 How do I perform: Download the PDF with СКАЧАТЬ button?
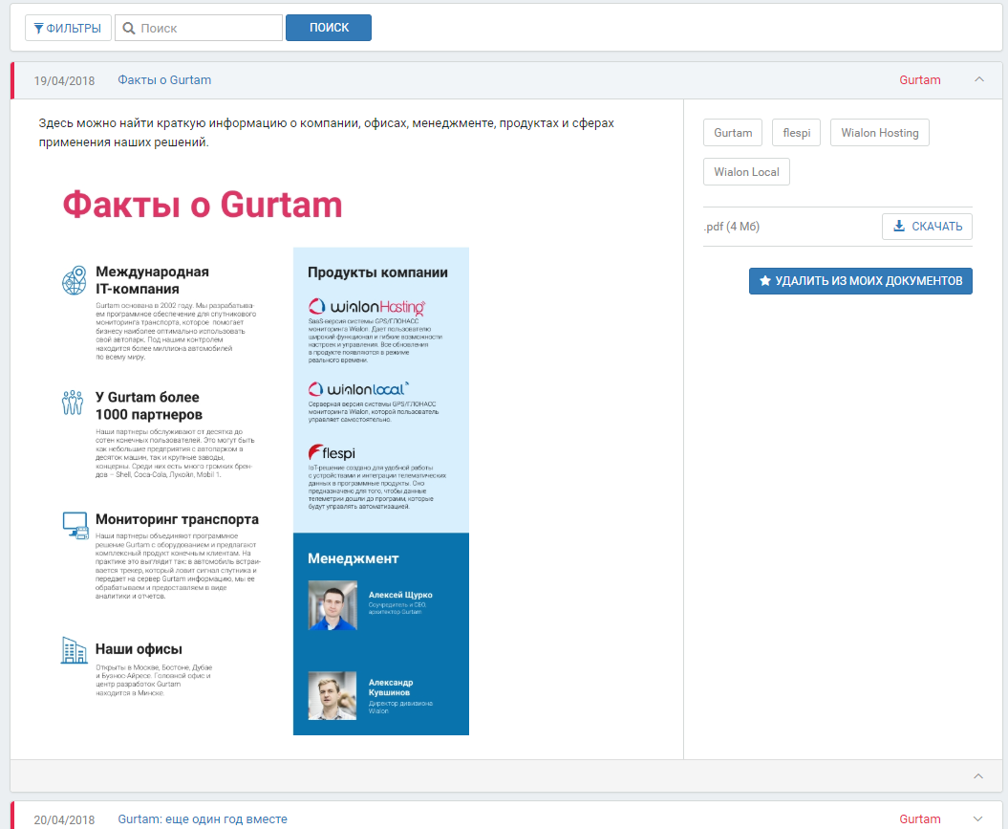click(927, 227)
